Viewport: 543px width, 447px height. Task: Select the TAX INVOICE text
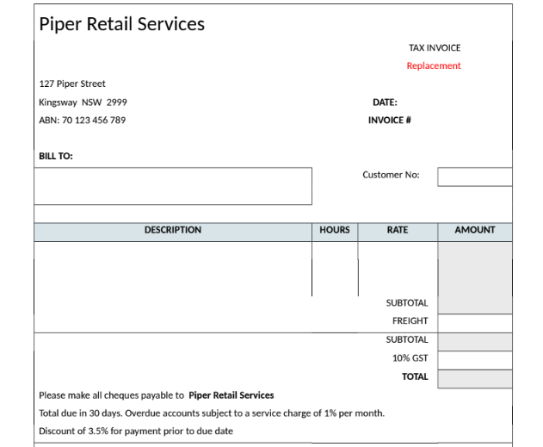[434, 48]
